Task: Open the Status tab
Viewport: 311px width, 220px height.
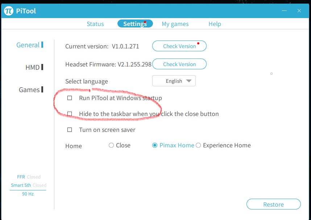Action: (95, 24)
